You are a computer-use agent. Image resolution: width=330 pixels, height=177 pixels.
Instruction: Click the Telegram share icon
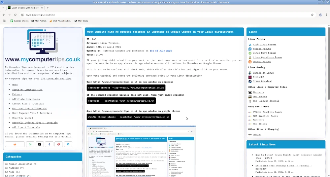click(x=68, y=144)
